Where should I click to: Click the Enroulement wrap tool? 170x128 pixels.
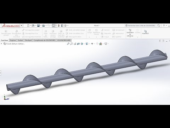click(118, 30)
